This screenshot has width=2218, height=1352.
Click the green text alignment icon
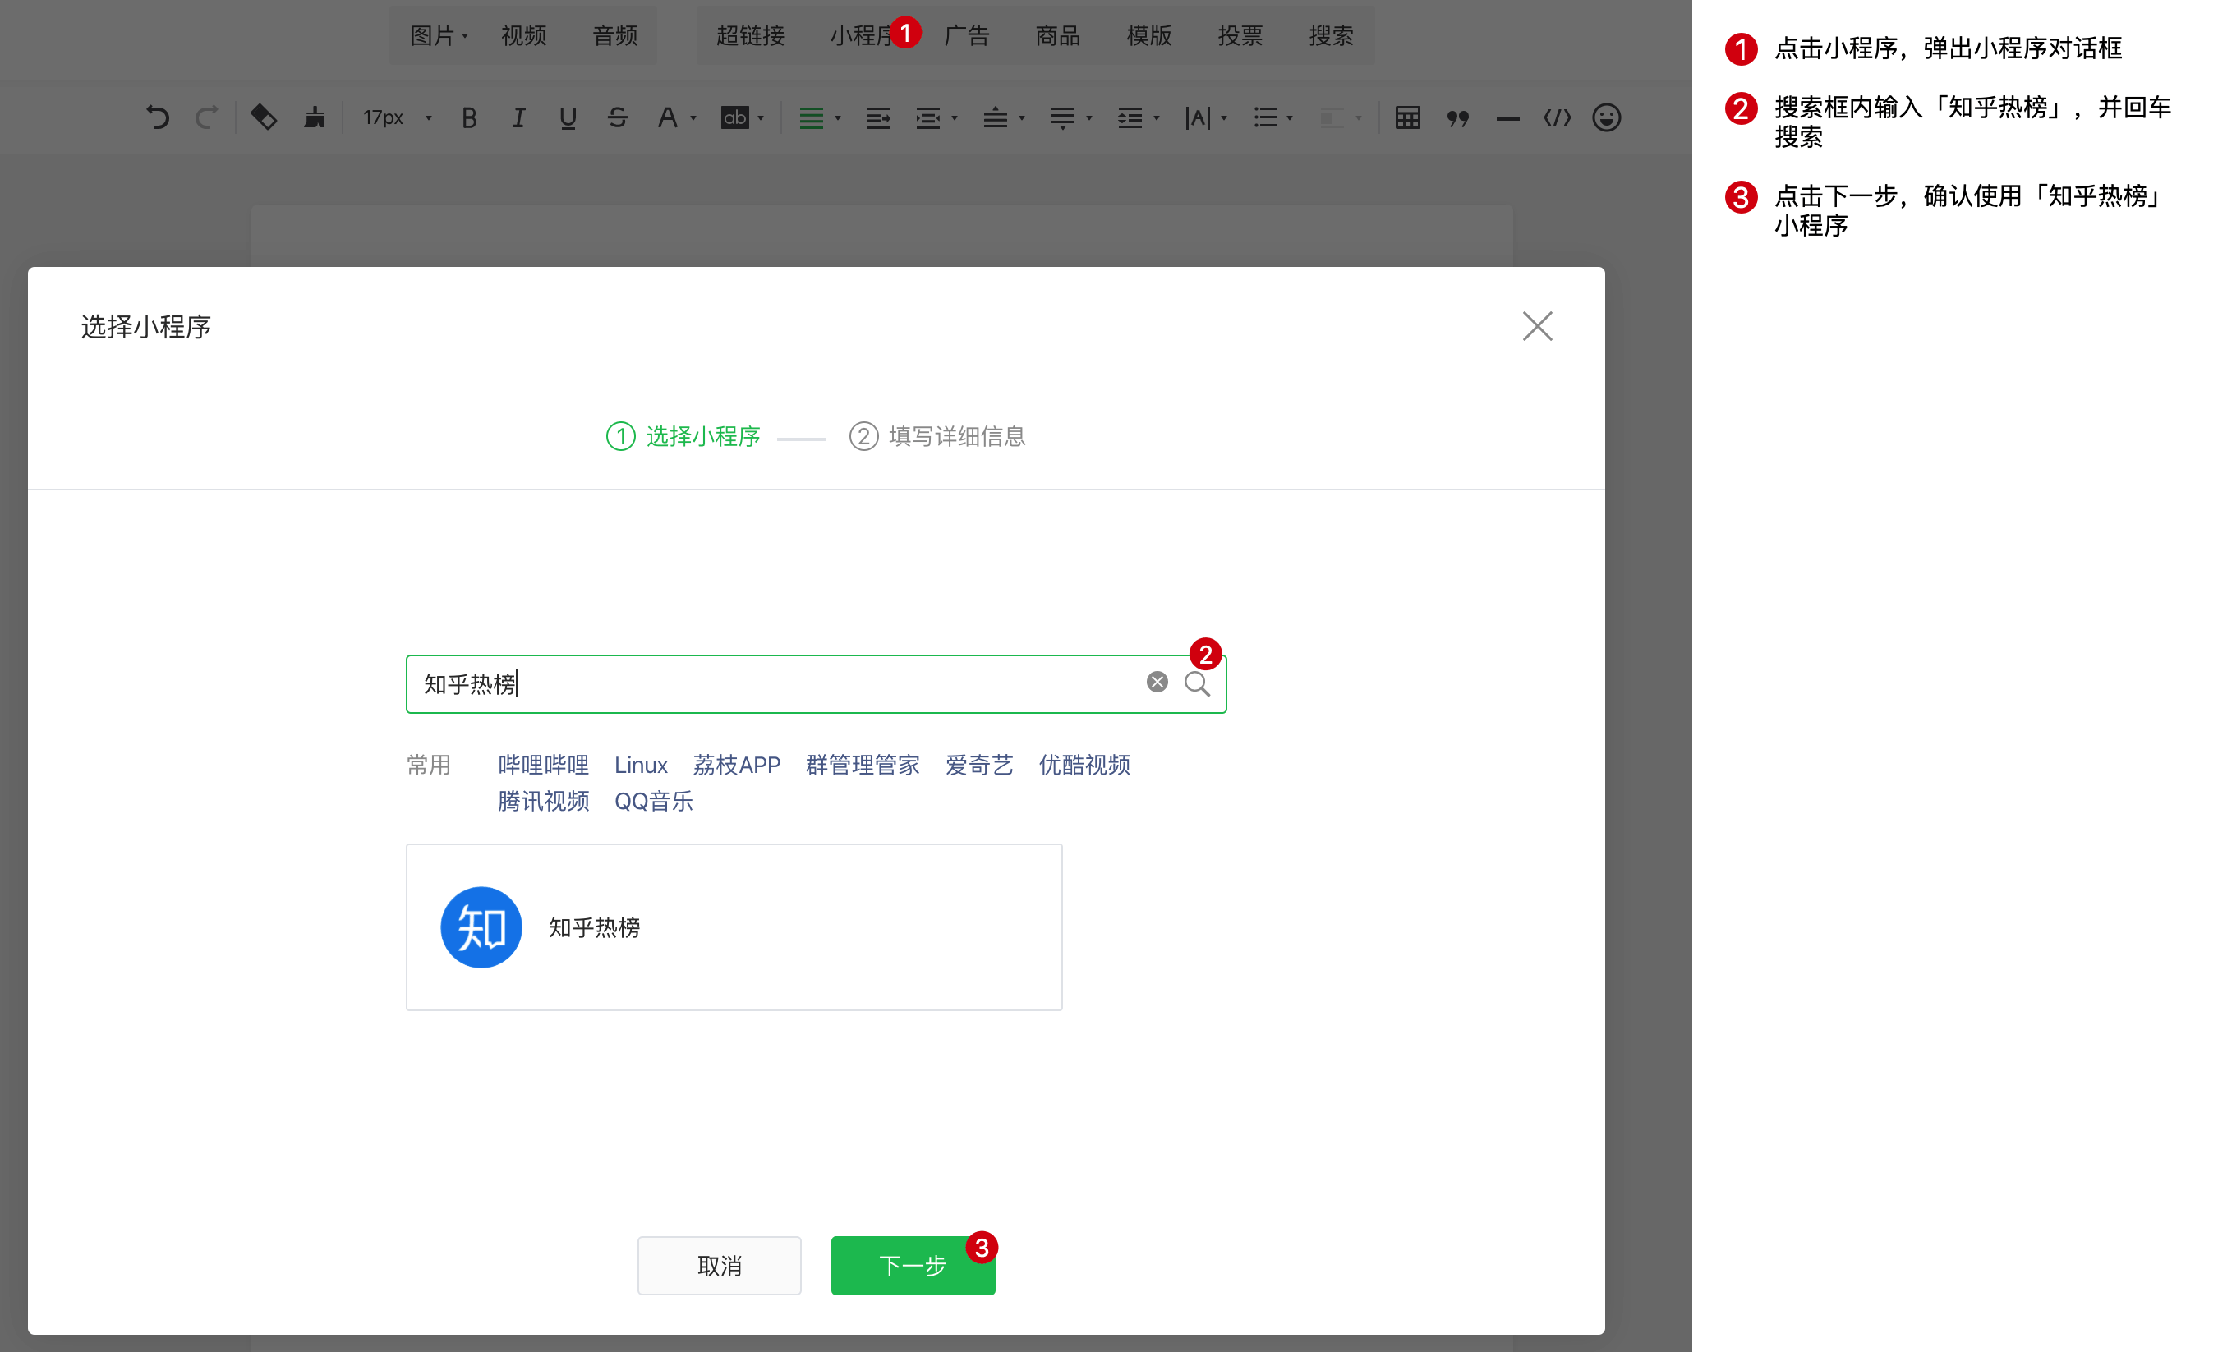(x=811, y=118)
